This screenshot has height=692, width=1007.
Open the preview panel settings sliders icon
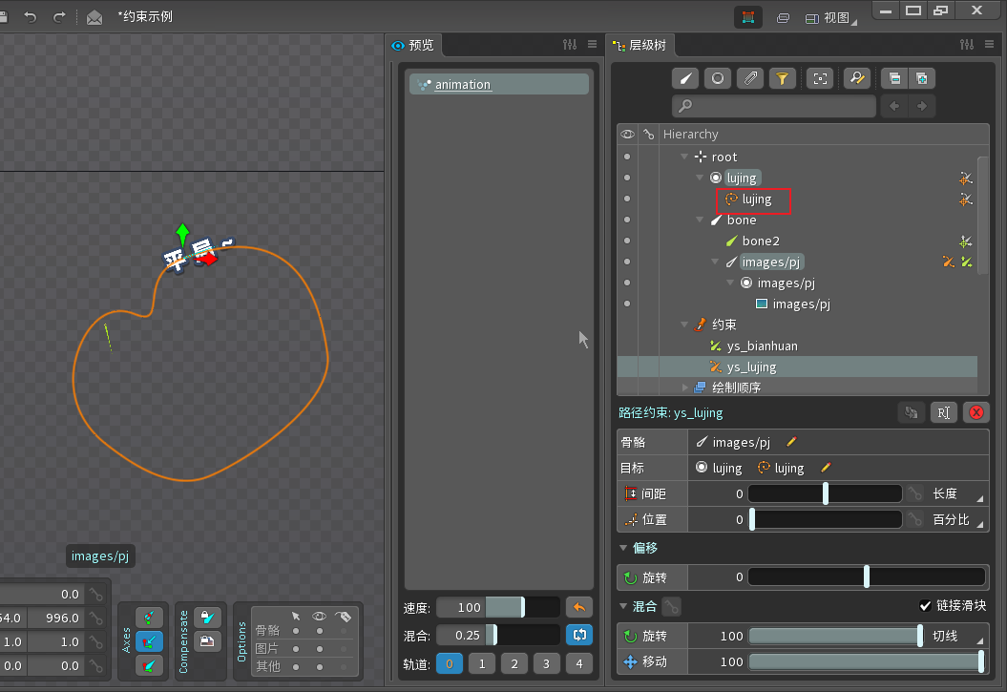[570, 44]
